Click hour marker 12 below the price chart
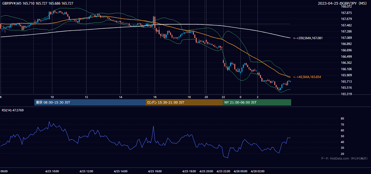Viewport: 371px width, 174px height. pyautogui.click(x=87, y=97)
